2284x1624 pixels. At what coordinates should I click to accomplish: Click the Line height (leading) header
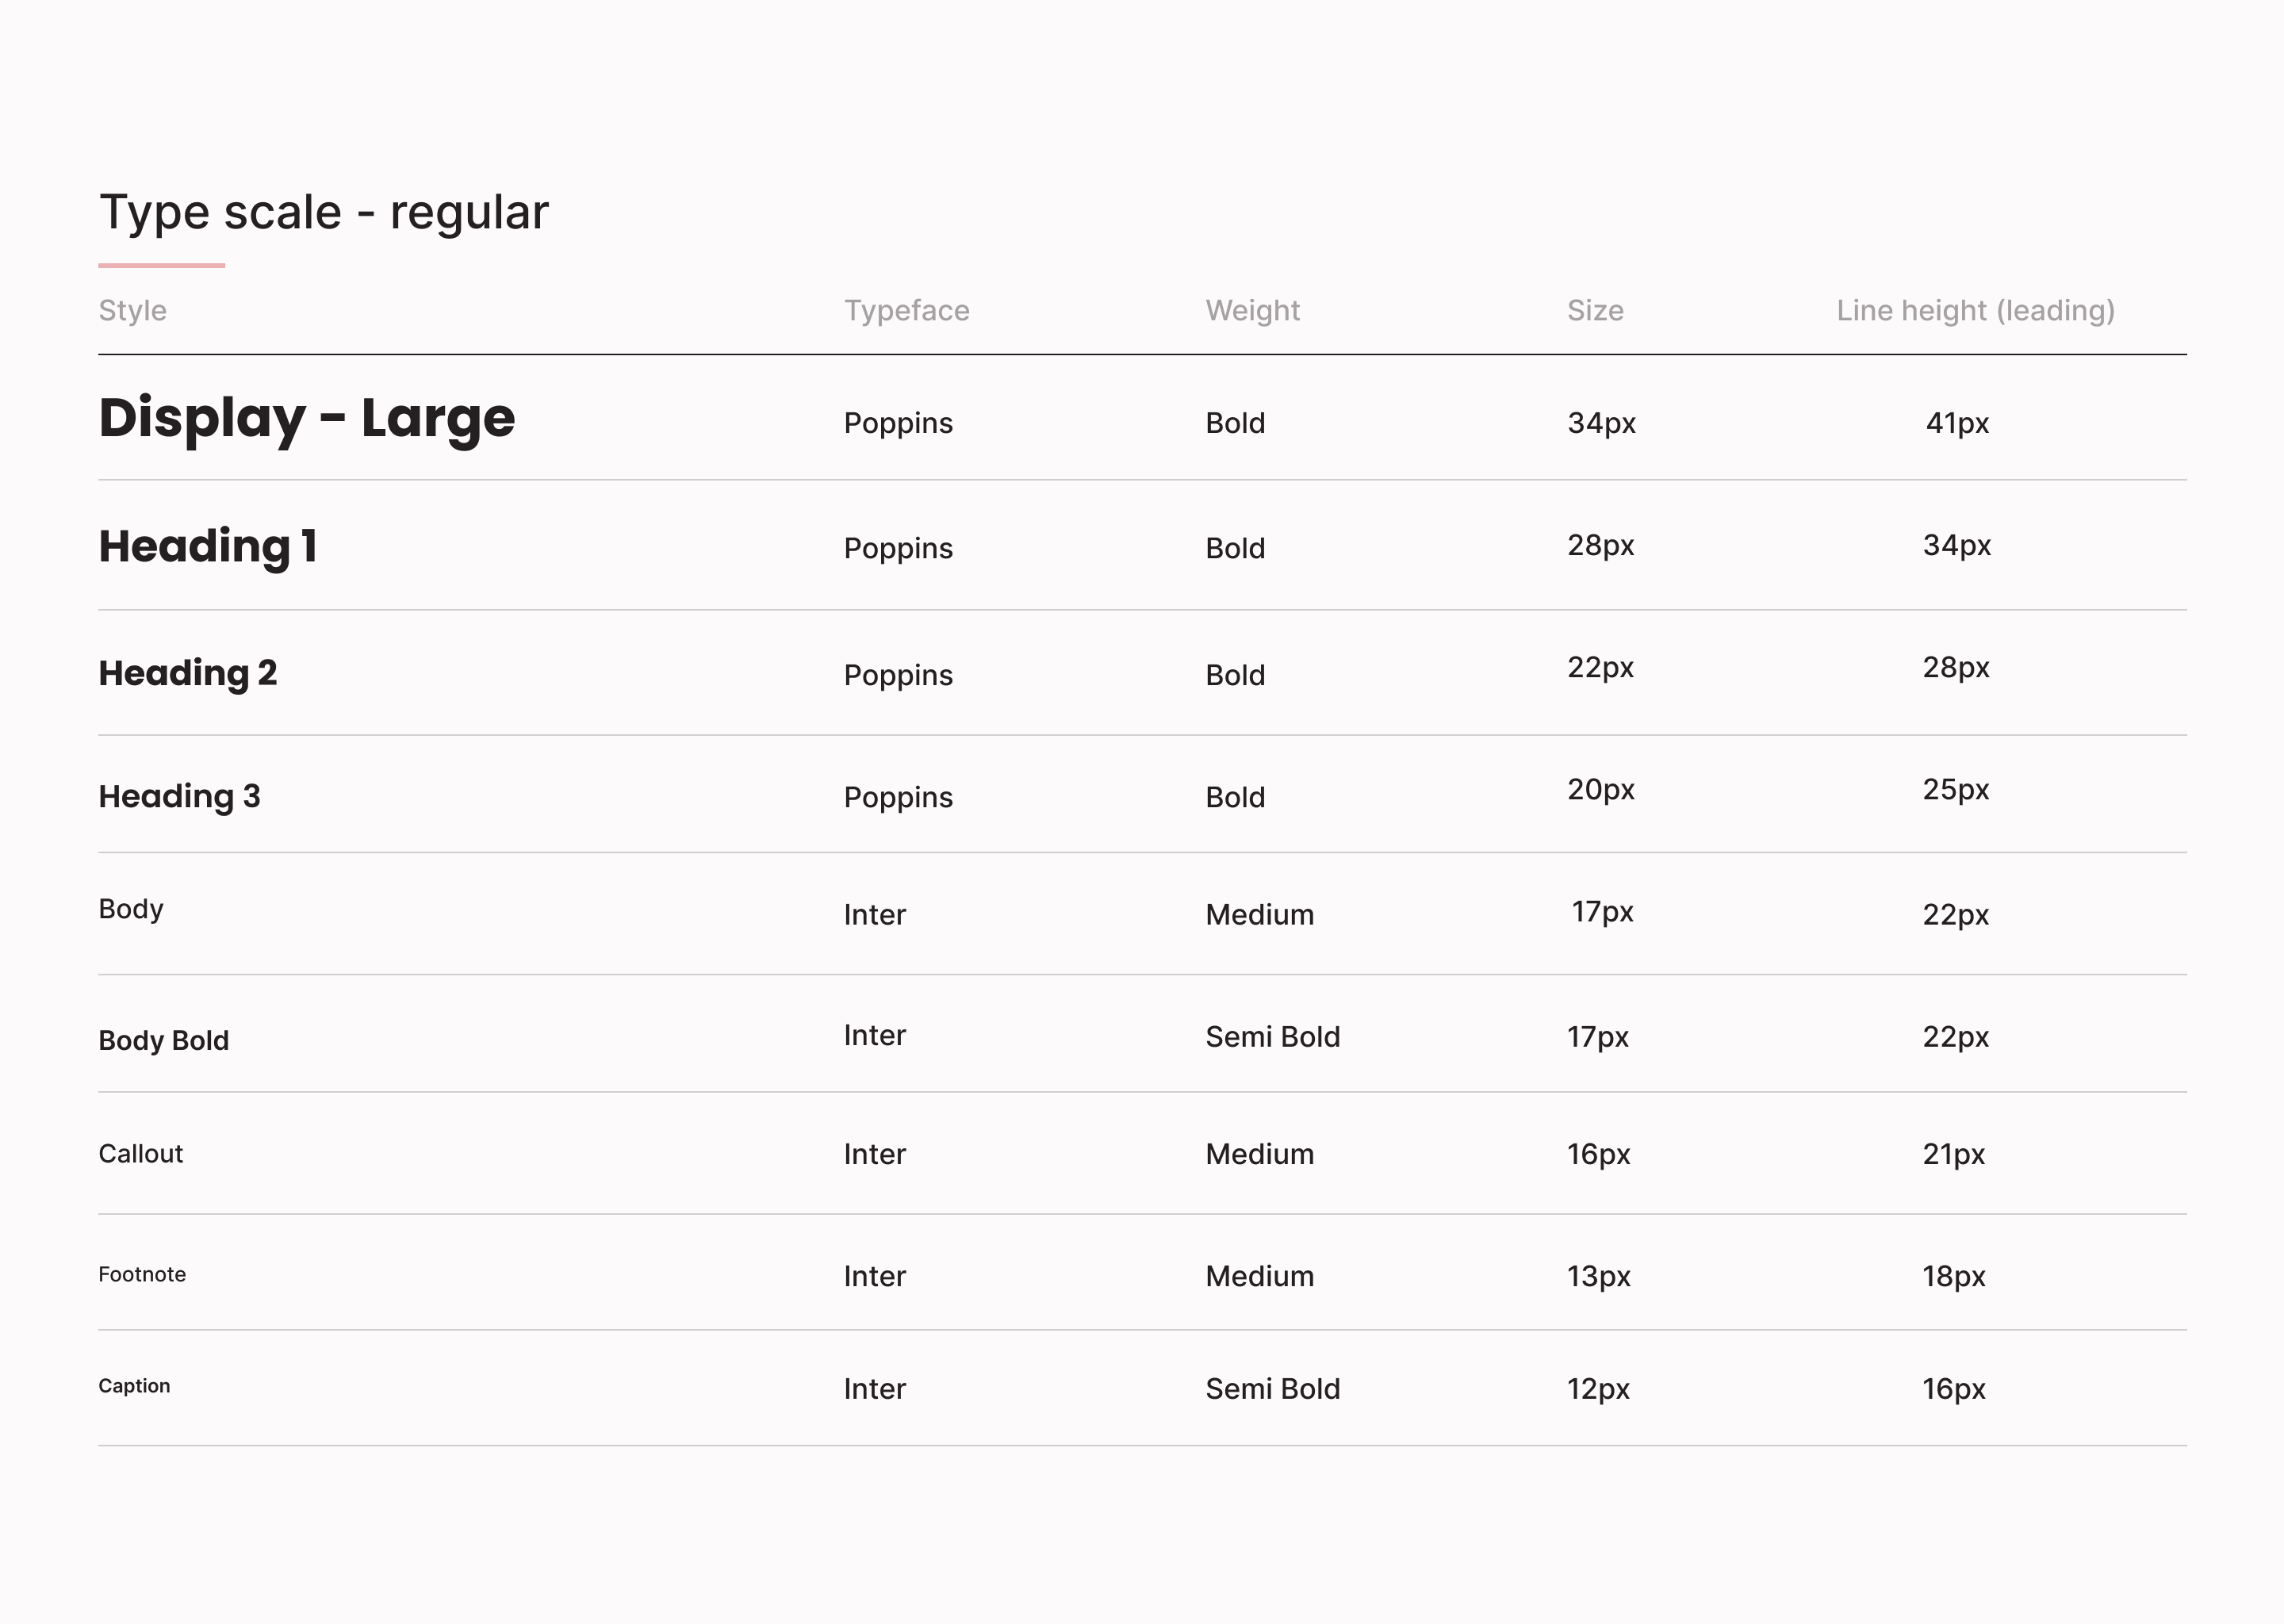point(1976,310)
